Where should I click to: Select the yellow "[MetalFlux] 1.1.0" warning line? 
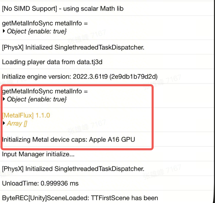pos(26,115)
